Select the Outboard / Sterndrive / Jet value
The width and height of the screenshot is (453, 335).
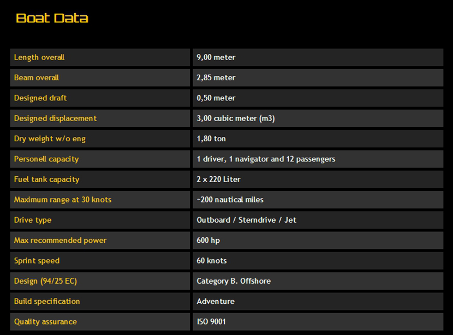[x=246, y=220]
